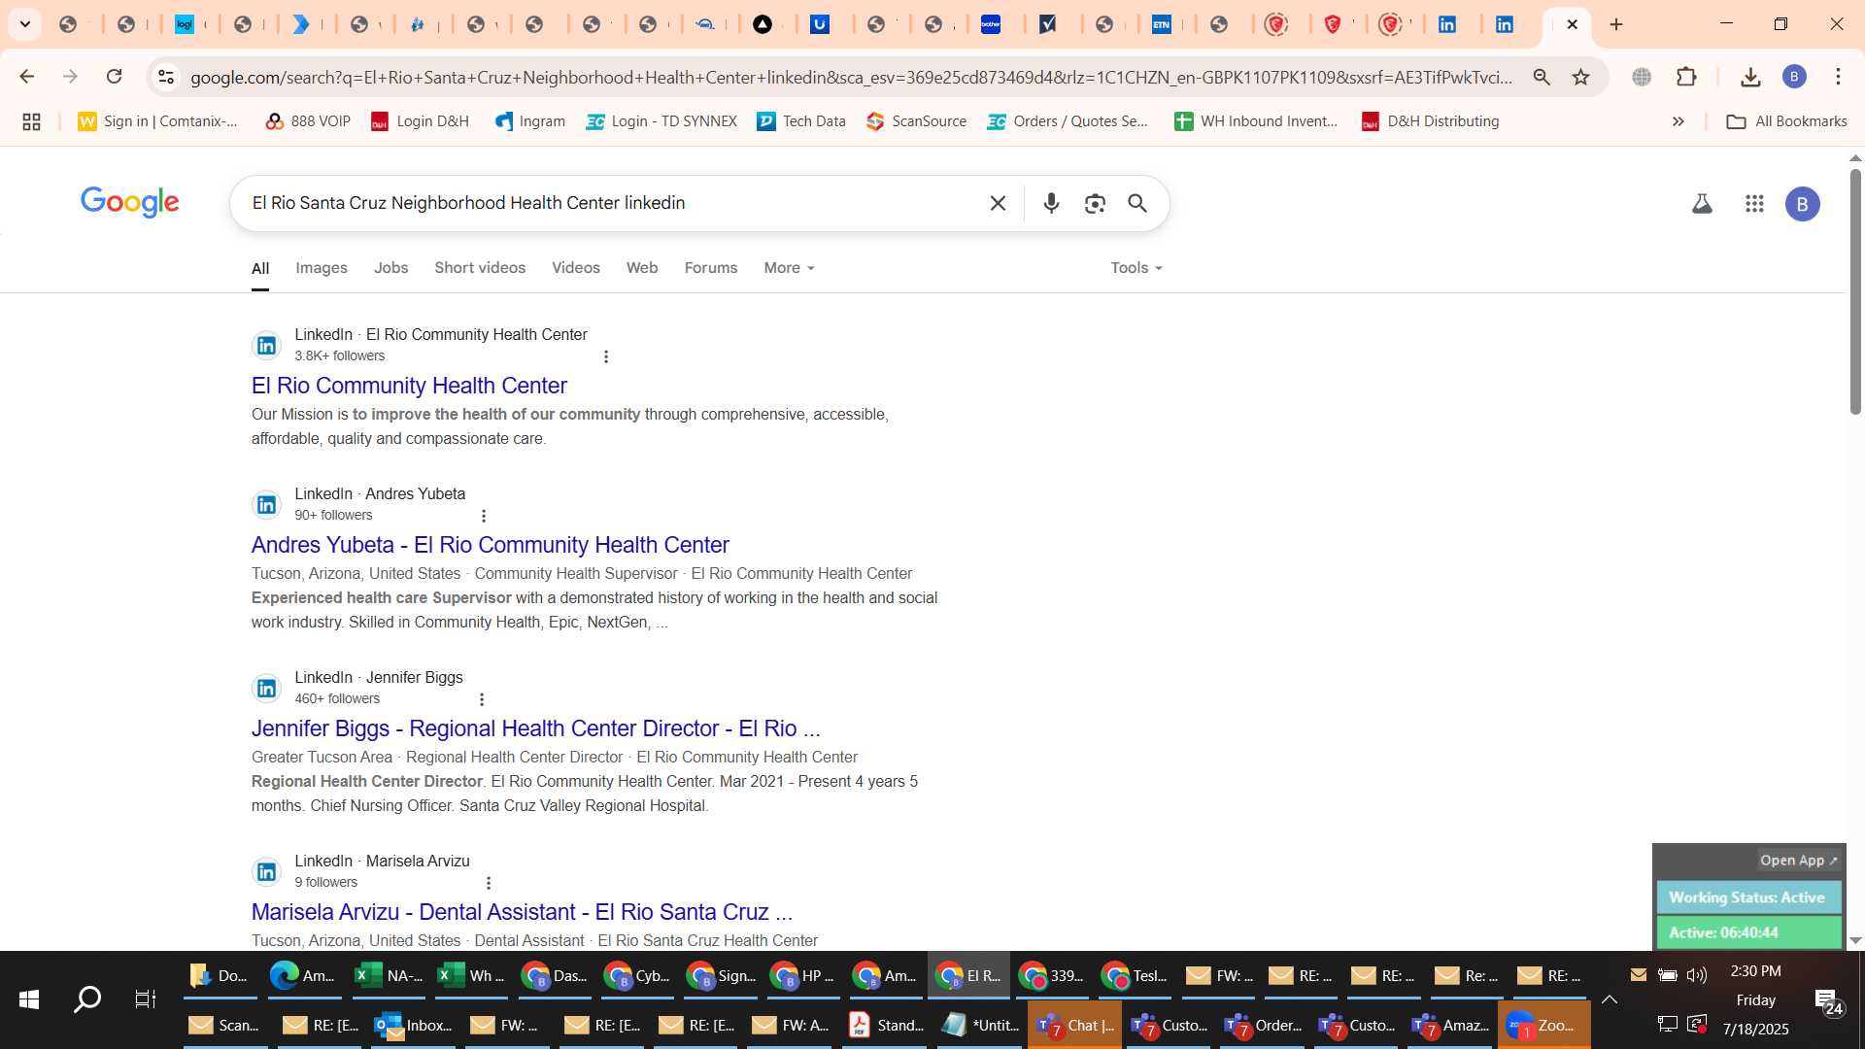Select the All results tab
This screenshot has width=1865, height=1049.
(260, 269)
